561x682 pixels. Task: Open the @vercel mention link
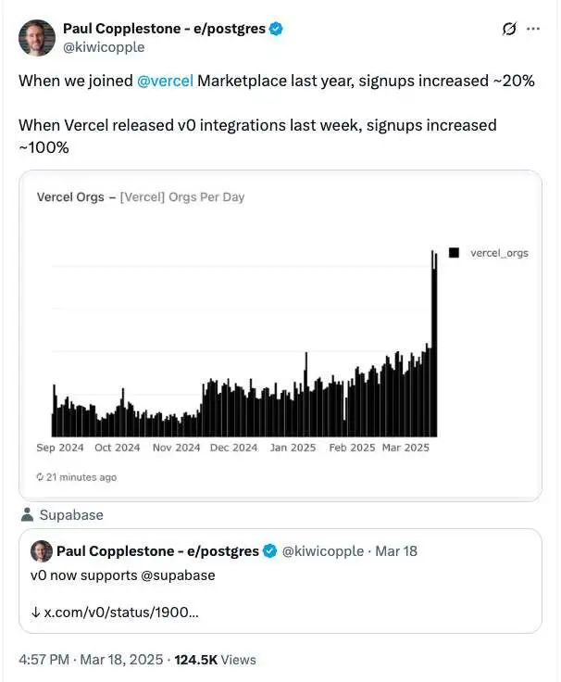click(165, 81)
